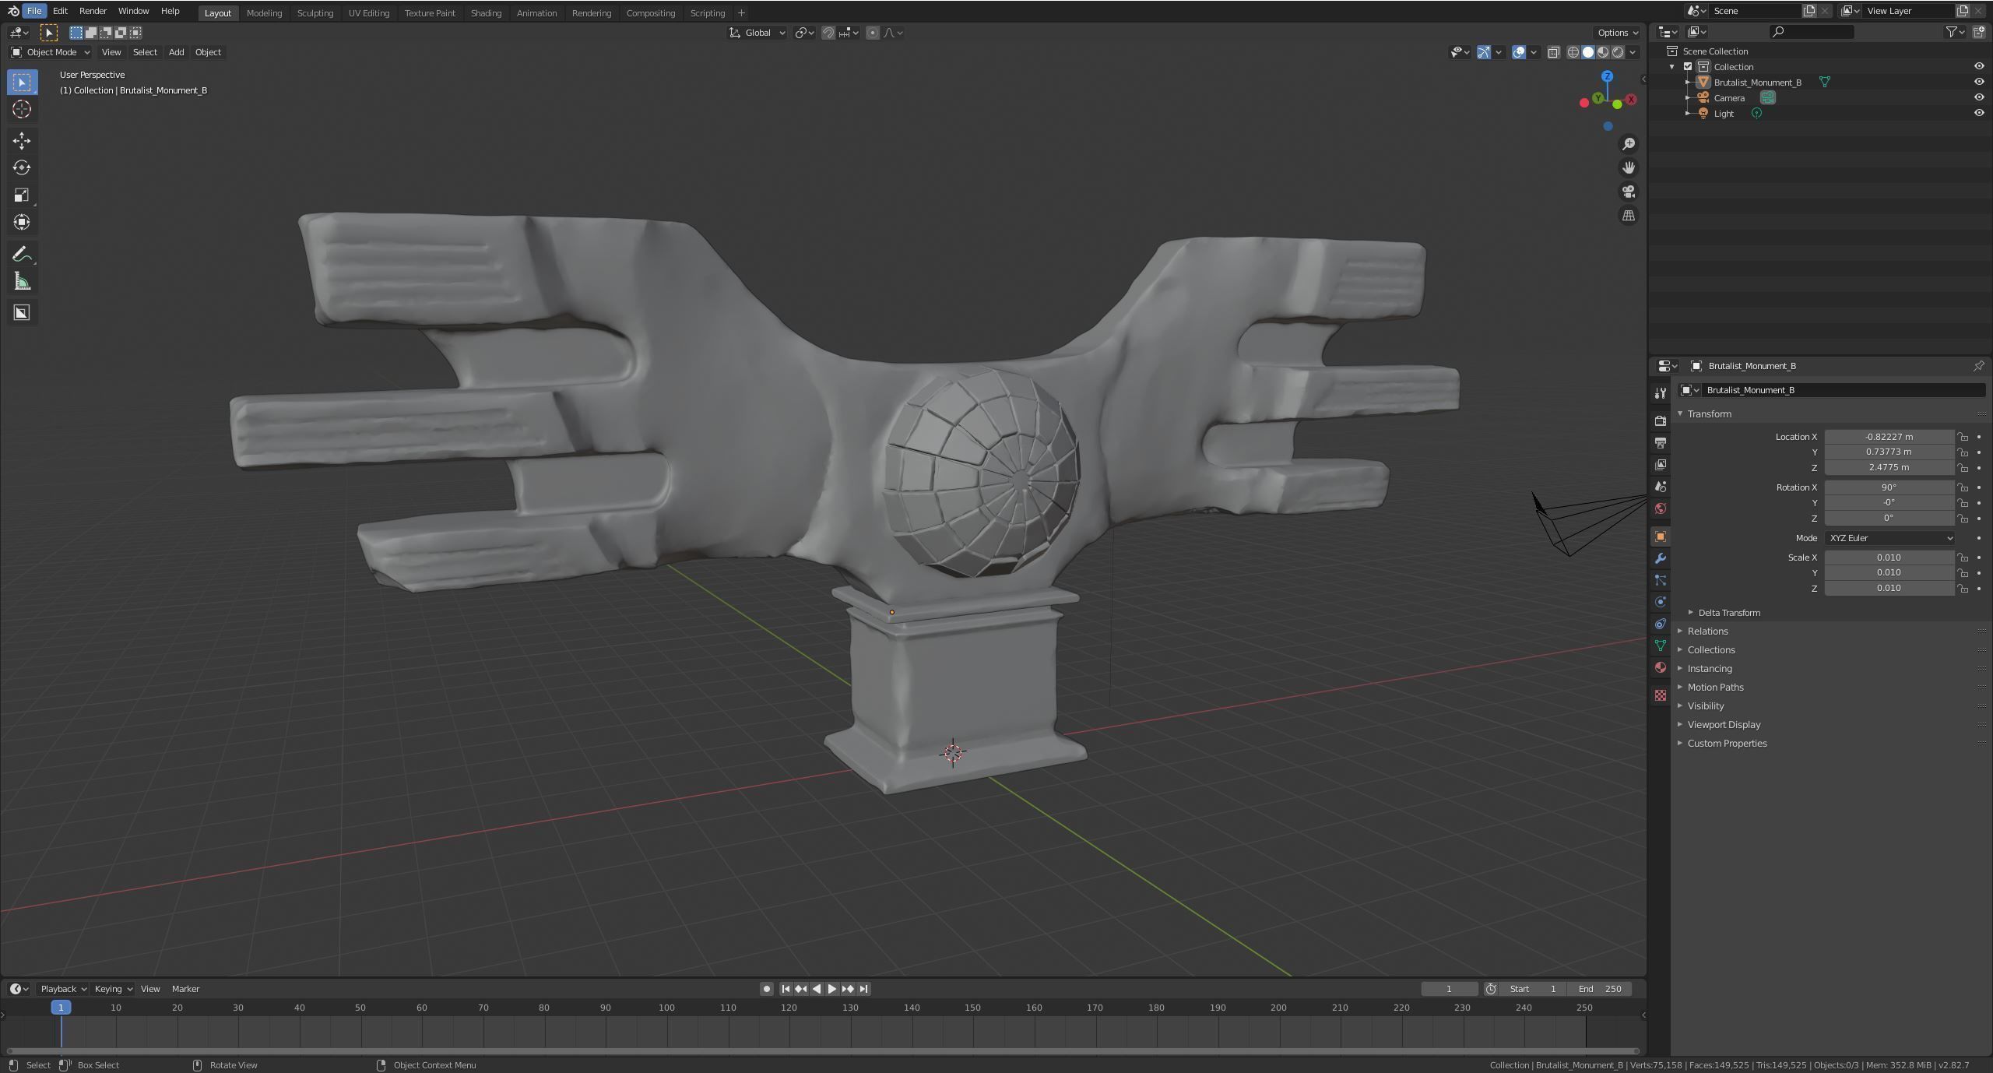
Task: Open the XYZ Euler rotation mode dropdown
Action: [1889, 538]
